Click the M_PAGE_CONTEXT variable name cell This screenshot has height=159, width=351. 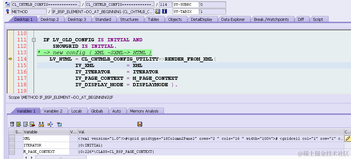(x=46, y=152)
